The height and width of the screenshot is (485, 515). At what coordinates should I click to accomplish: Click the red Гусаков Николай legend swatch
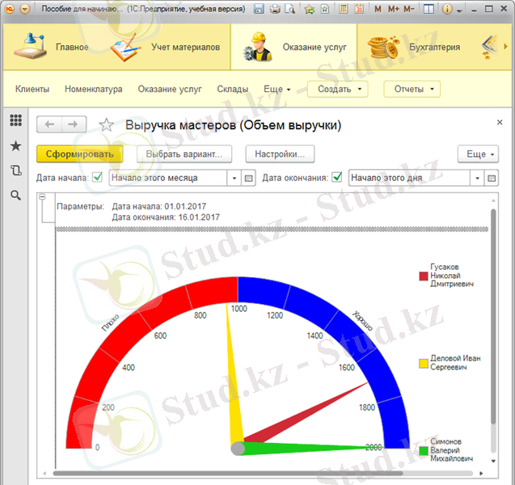(424, 276)
